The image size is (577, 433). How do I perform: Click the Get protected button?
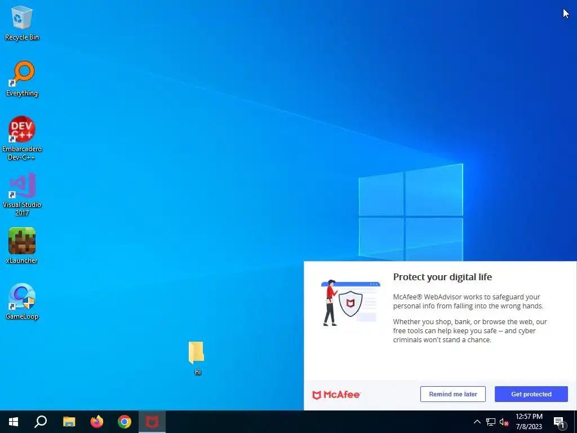click(531, 394)
